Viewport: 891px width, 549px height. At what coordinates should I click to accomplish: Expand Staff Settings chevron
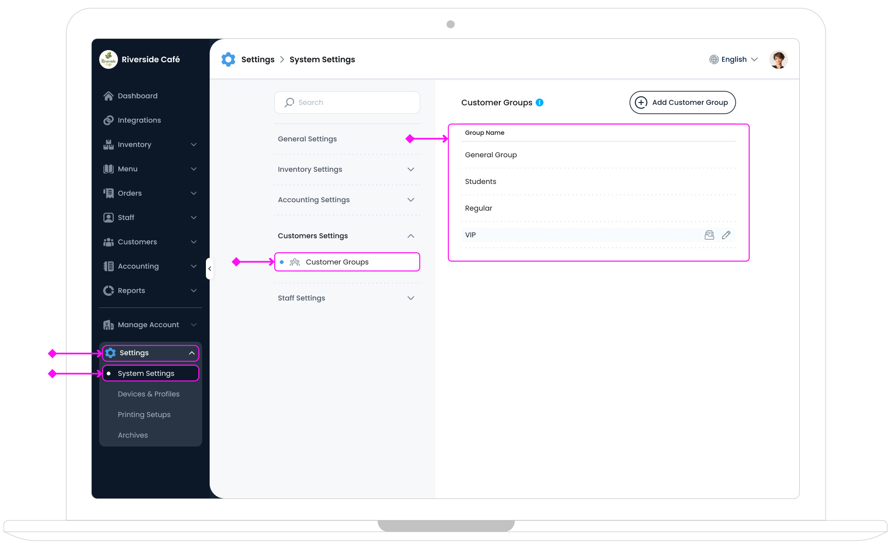click(410, 298)
